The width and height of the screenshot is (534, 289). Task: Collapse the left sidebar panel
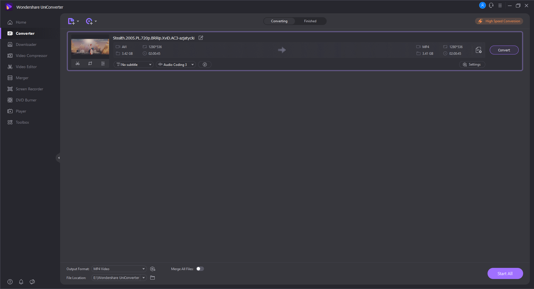point(58,158)
